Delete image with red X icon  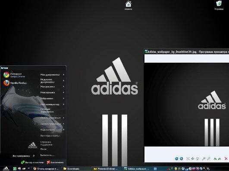point(226,159)
